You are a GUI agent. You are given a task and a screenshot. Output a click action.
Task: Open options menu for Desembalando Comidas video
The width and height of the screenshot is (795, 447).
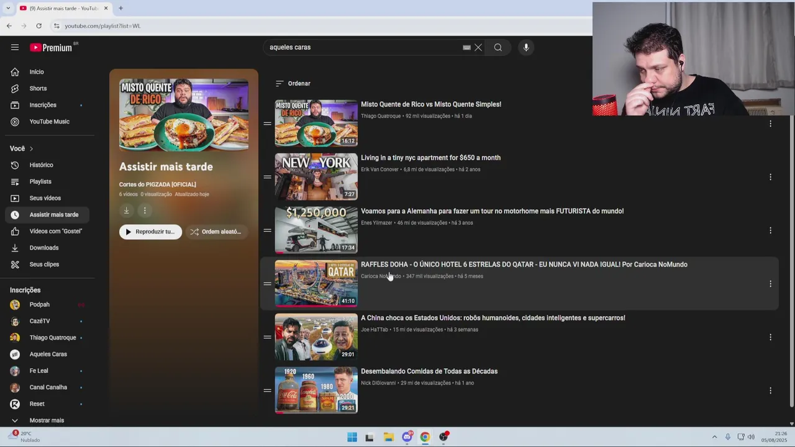pyautogui.click(x=770, y=391)
